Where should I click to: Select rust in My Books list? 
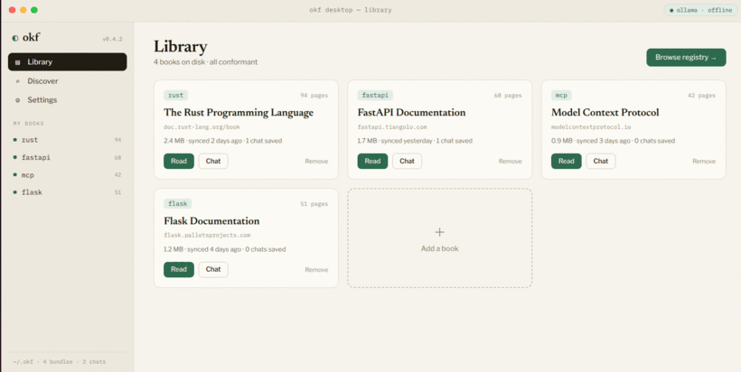click(67, 140)
